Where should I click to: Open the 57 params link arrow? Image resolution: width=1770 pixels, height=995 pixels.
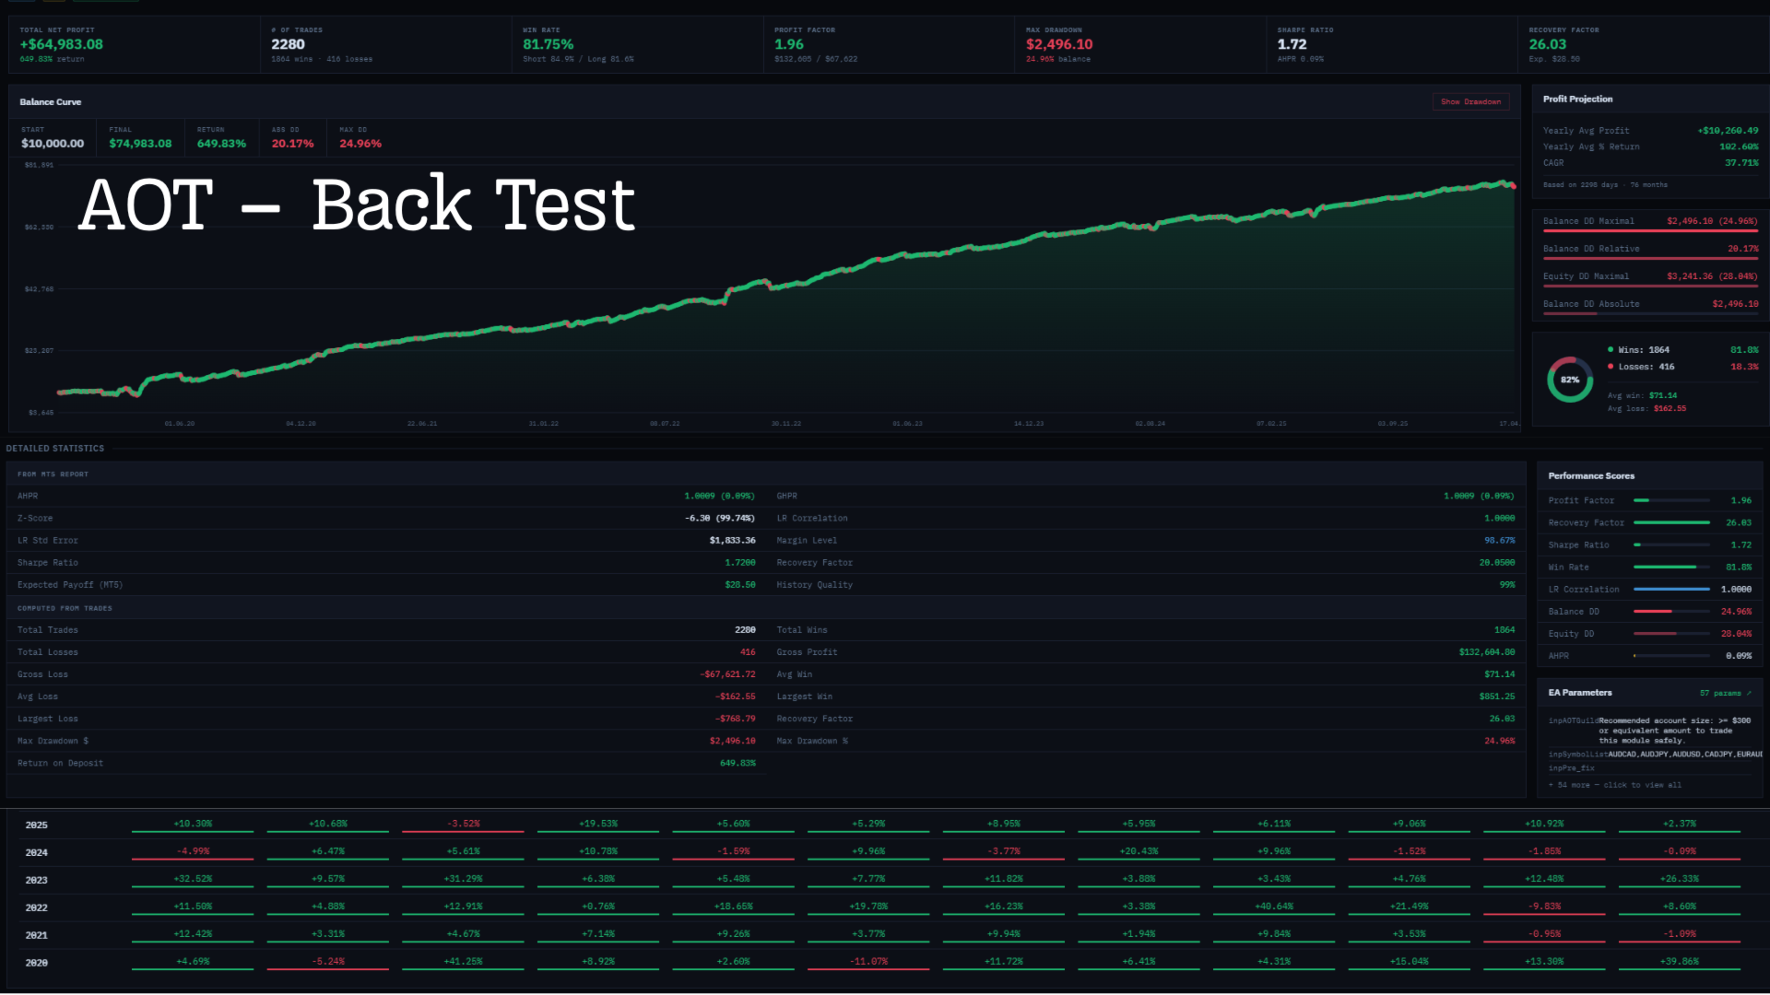pyautogui.click(x=1749, y=694)
